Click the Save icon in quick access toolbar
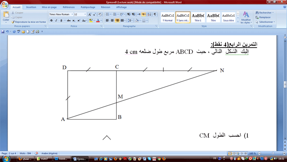Viewport: 287px width, 162px height. click(x=3, y=32)
